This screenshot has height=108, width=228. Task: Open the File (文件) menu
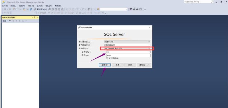tap(5, 6)
